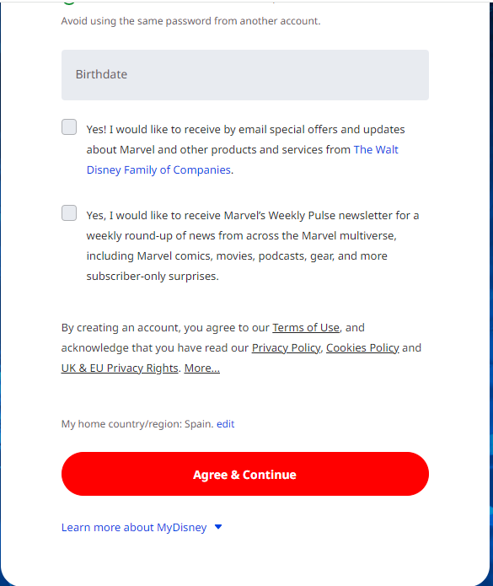Expand the triangle arrow beside Learn more about MyDisney

218,527
